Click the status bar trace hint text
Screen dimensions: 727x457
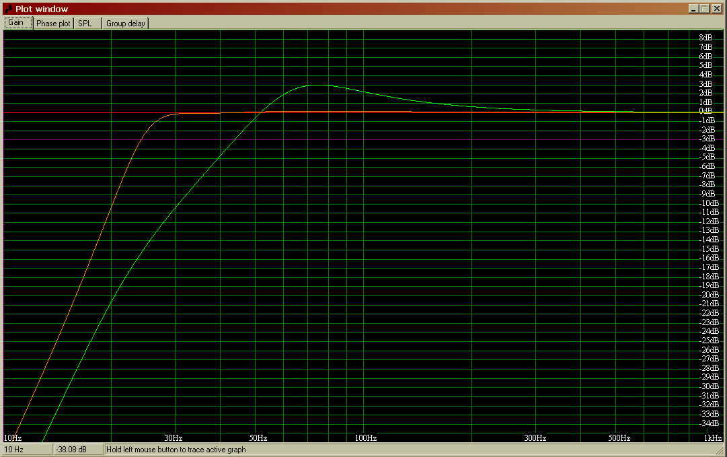pos(176,450)
